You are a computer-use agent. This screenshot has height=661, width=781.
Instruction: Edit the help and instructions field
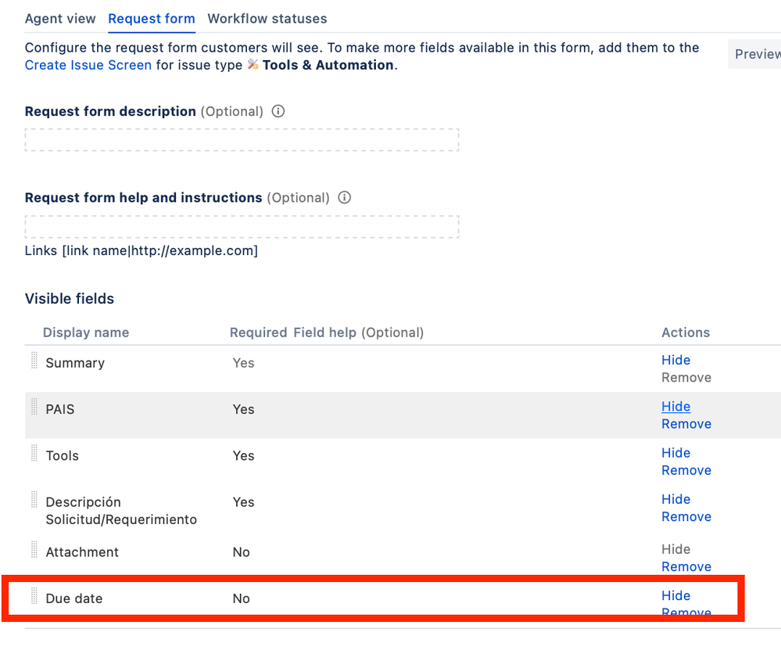pyautogui.click(x=242, y=227)
